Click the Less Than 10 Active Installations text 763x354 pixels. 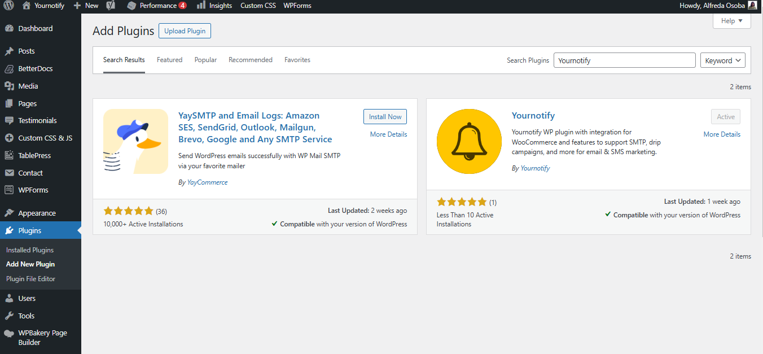465,220
